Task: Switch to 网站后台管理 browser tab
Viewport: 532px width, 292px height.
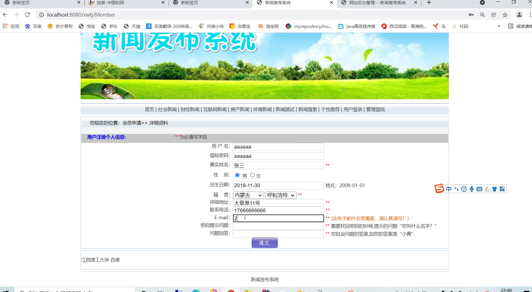Action: click(378, 3)
